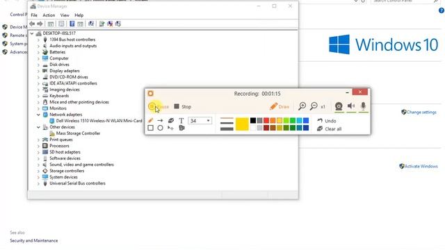Viewport: 445px width, 250px height.
Task: Pick the bright red color swatch
Action: coord(266,120)
